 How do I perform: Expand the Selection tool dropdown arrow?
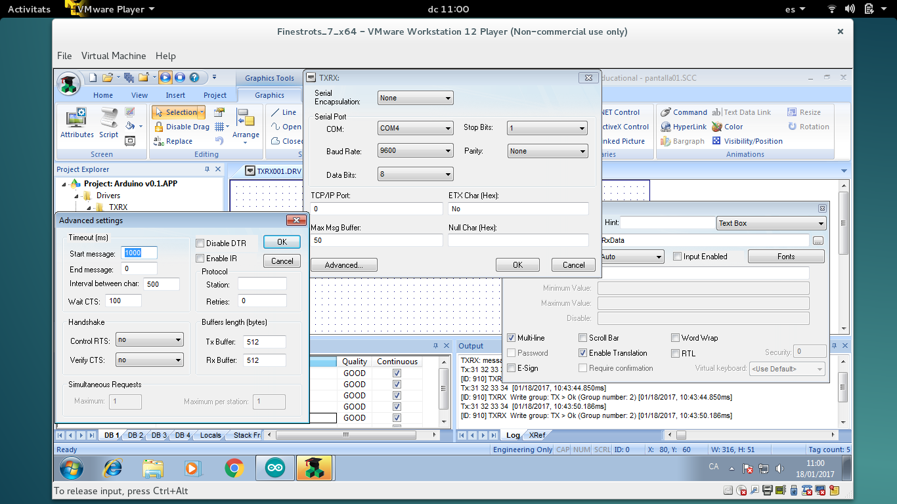click(201, 112)
